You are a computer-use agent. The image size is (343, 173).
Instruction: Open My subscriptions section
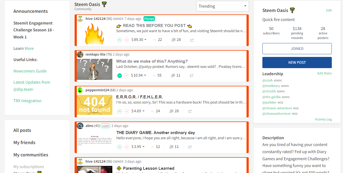tap(29, 167)
